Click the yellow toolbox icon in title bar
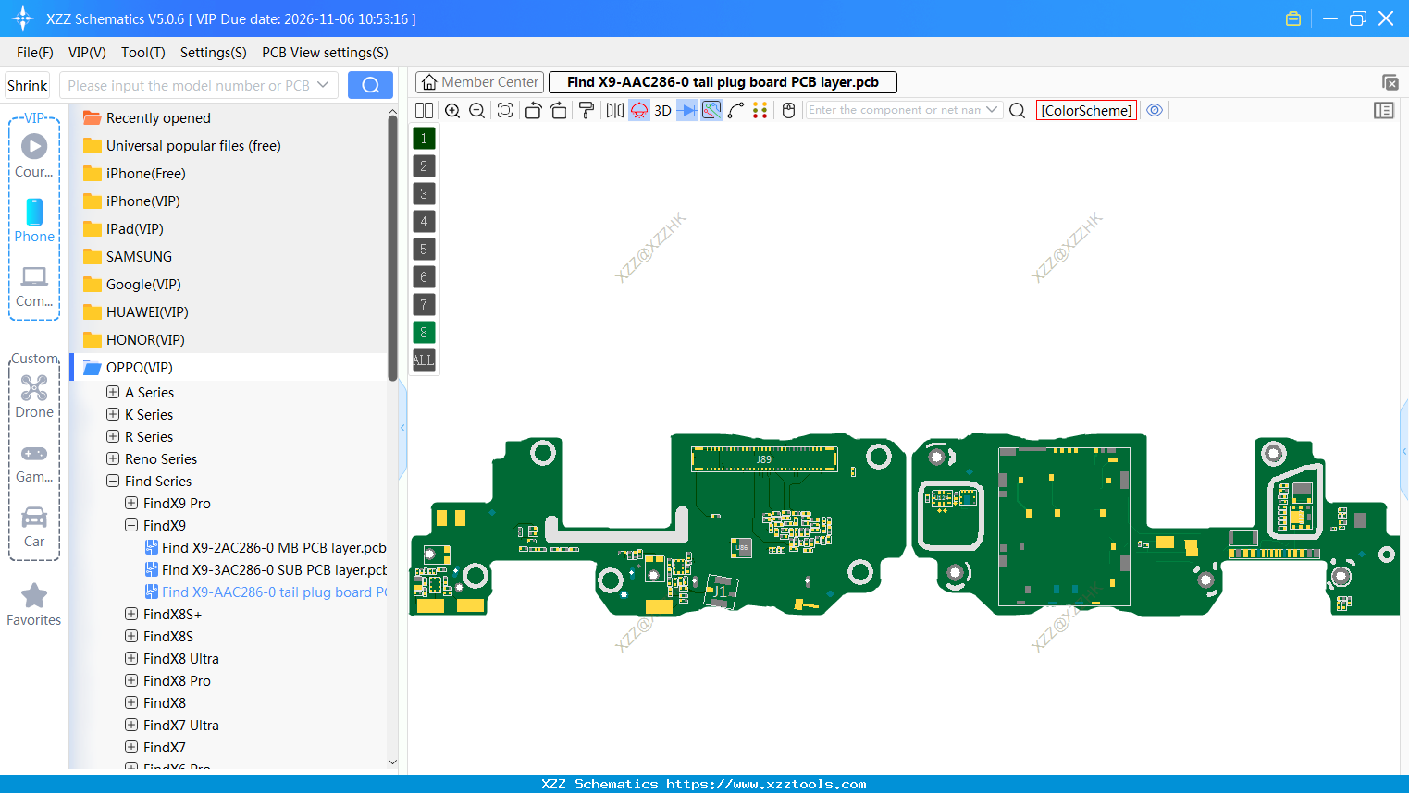Viewport: 1409px width, 793px height. [x=1293, y=18]
